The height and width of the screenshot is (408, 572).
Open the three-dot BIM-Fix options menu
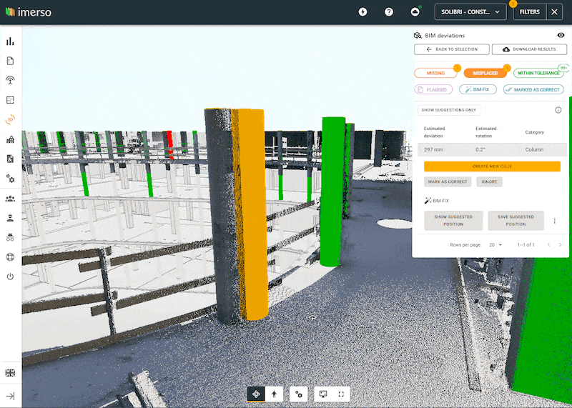coord(555,221)
